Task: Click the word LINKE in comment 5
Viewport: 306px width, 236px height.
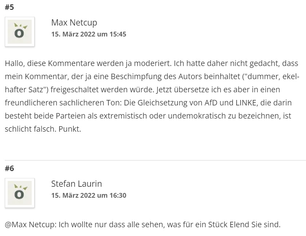Action: 247,103
